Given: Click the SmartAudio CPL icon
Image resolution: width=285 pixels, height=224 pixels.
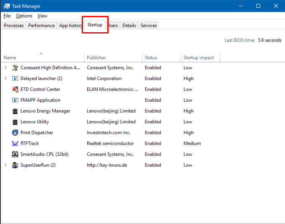Looking at the screenshot, I should point(15,154).
